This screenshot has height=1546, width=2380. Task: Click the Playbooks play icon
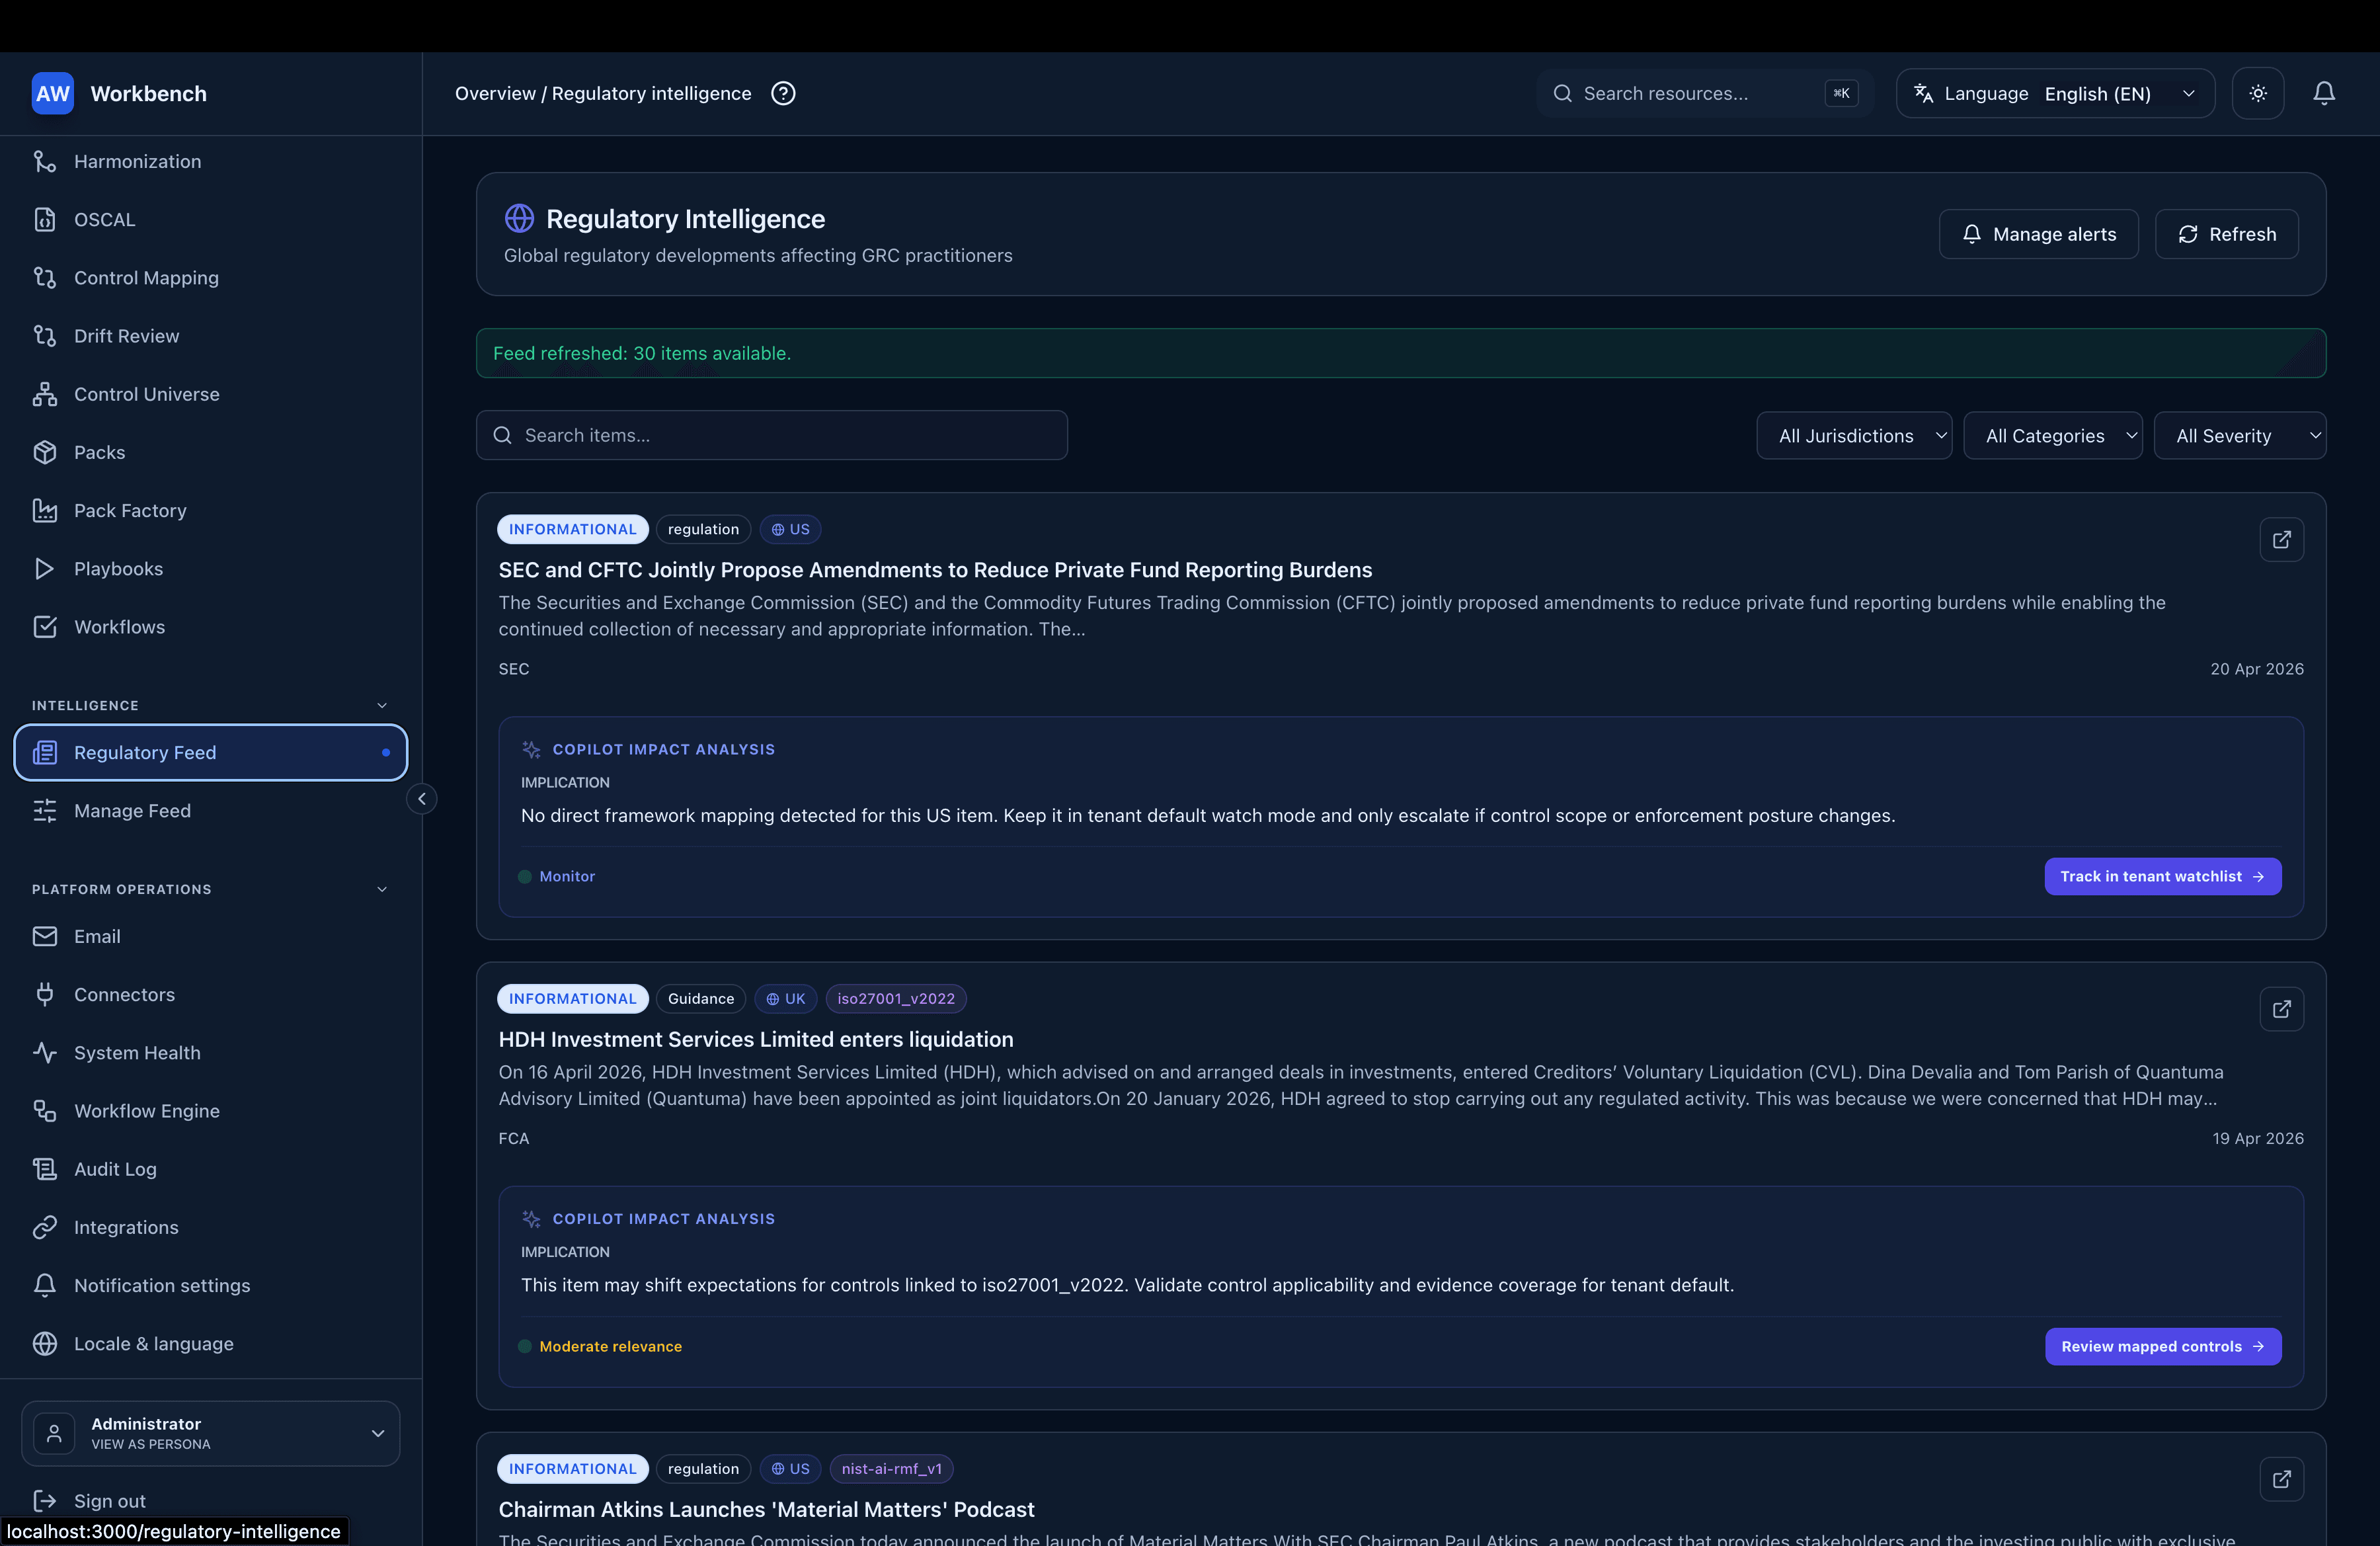44,568
